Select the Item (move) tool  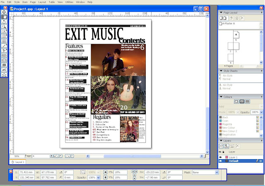[x=4, y=12]
